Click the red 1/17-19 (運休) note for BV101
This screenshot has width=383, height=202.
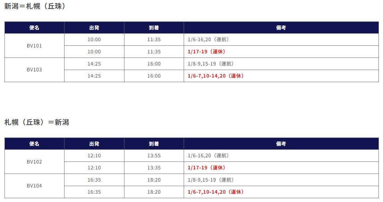pyautogui.click(x=206, y=52)
